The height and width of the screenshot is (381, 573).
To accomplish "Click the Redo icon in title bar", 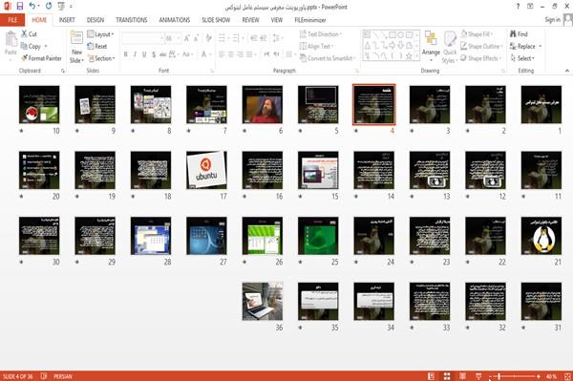I will (x=49, y=6).
